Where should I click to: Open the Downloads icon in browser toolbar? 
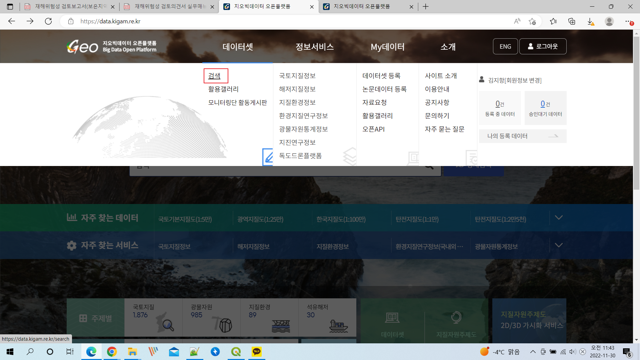pyautogui.click(x=591, y=21)
